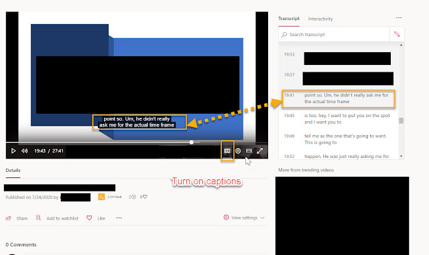Click the views count icon
The height and width of the screenshot is (255, 429).
pyautogui.click(x=133, y=197)
